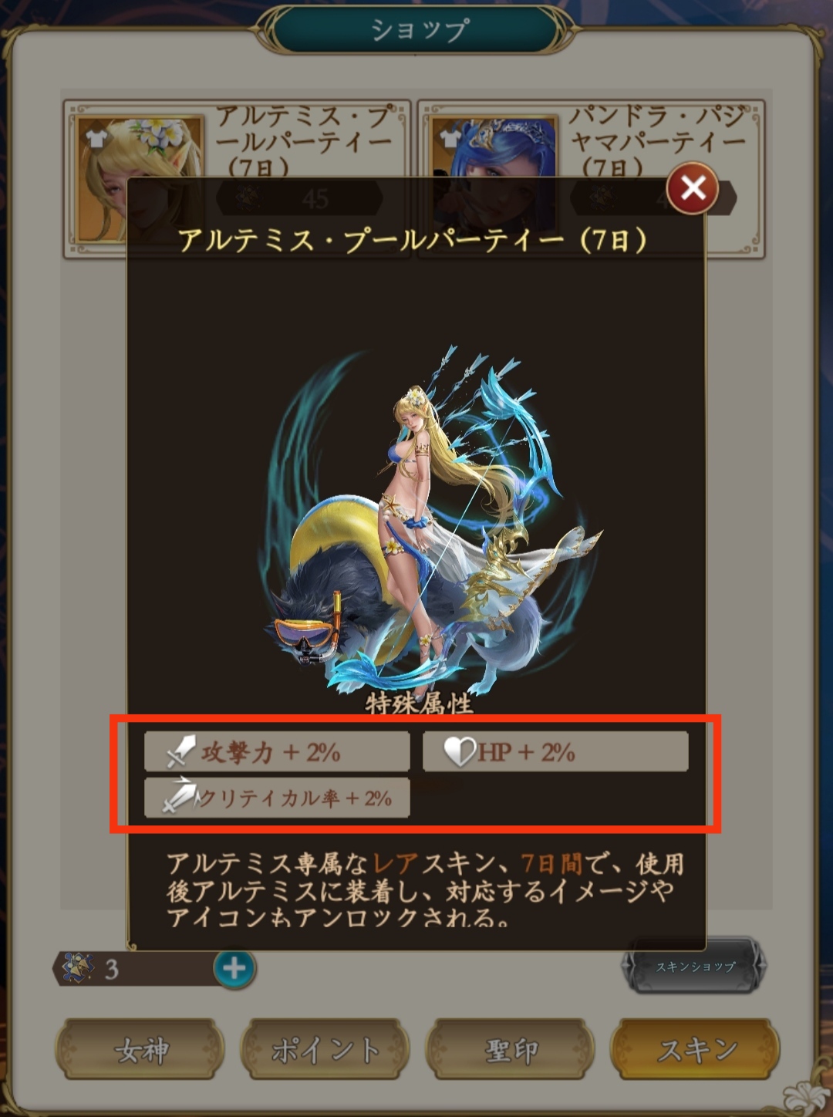Select the スキン tab
Image resolution: width=833 pixels, height=1117 pixels.
[695, 1050]
